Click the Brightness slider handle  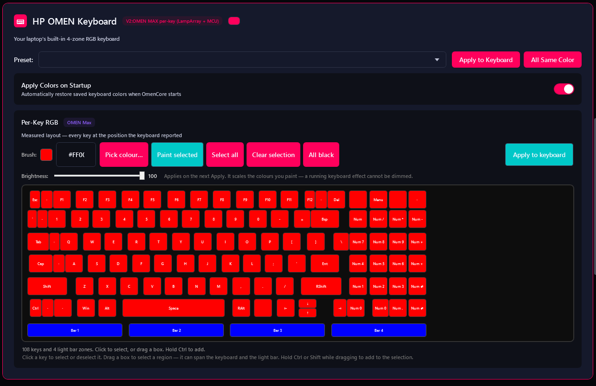point(142,176)
